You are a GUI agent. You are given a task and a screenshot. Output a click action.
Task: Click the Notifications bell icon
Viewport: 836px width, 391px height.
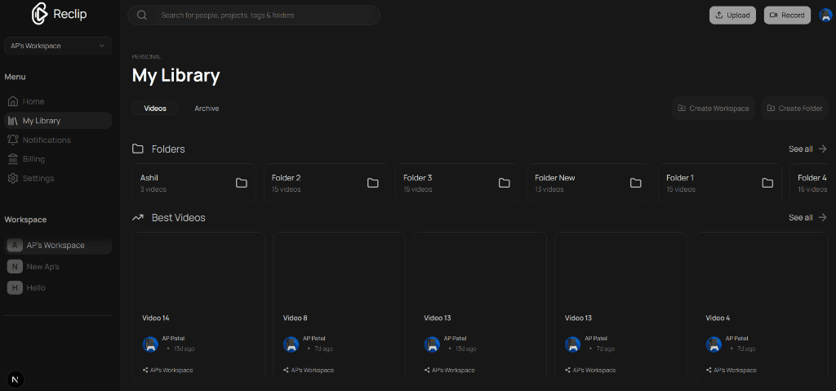click(x=13, y=140)
